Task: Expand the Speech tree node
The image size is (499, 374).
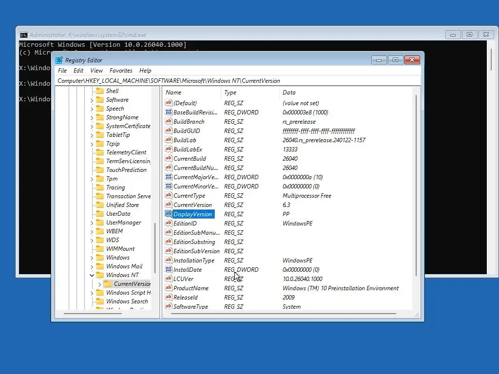Action: (92, 109)
